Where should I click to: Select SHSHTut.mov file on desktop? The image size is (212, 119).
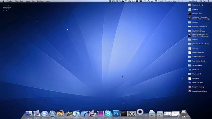point(195,83)
